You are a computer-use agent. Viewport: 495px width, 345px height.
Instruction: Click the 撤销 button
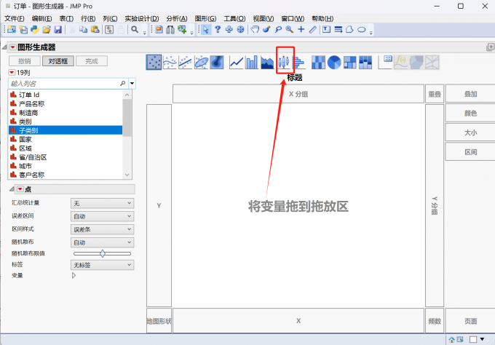pyautogui.click(x=25, y=61)
